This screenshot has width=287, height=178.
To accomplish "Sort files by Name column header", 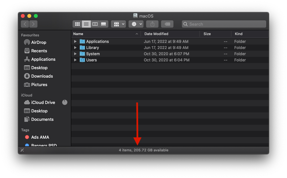I will coord(78,34).
